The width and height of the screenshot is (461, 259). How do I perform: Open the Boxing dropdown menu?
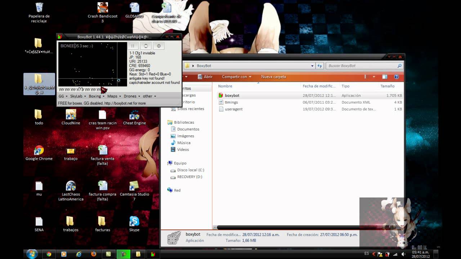(x=97, y=96)
